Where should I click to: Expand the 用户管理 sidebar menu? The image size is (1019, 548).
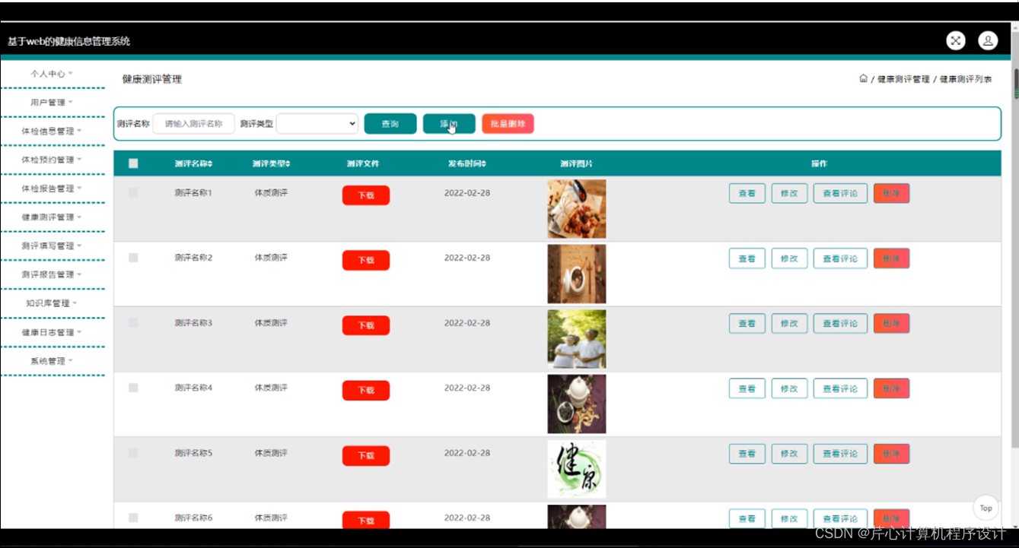pos(52,103)
